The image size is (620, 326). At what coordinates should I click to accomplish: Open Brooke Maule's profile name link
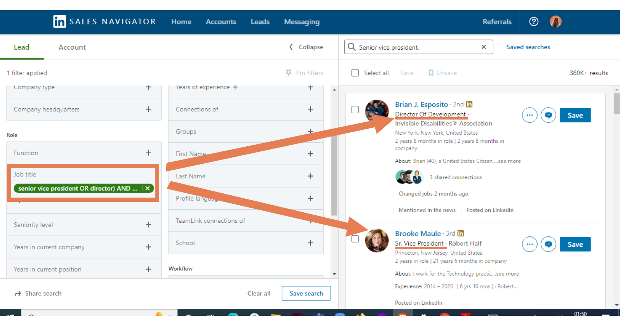(x=418, y=233)
